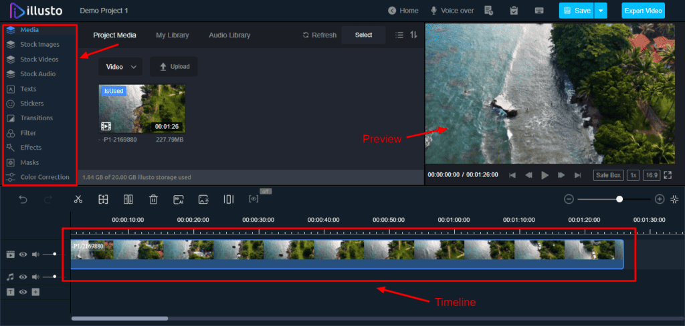Open Stock Videos in the sidebar
This screenshot has height=326, width=685.
point(39,59)
